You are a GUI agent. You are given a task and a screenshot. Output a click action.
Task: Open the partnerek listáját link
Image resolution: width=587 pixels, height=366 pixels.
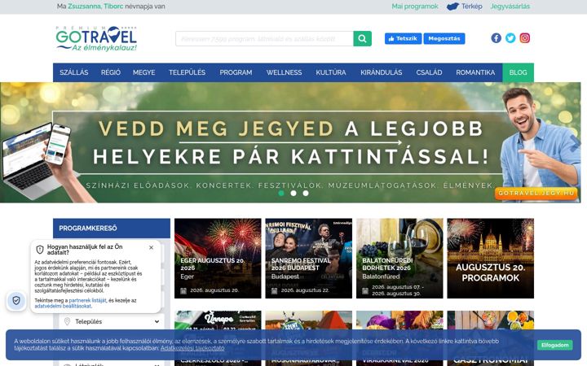tap(87, 300)
